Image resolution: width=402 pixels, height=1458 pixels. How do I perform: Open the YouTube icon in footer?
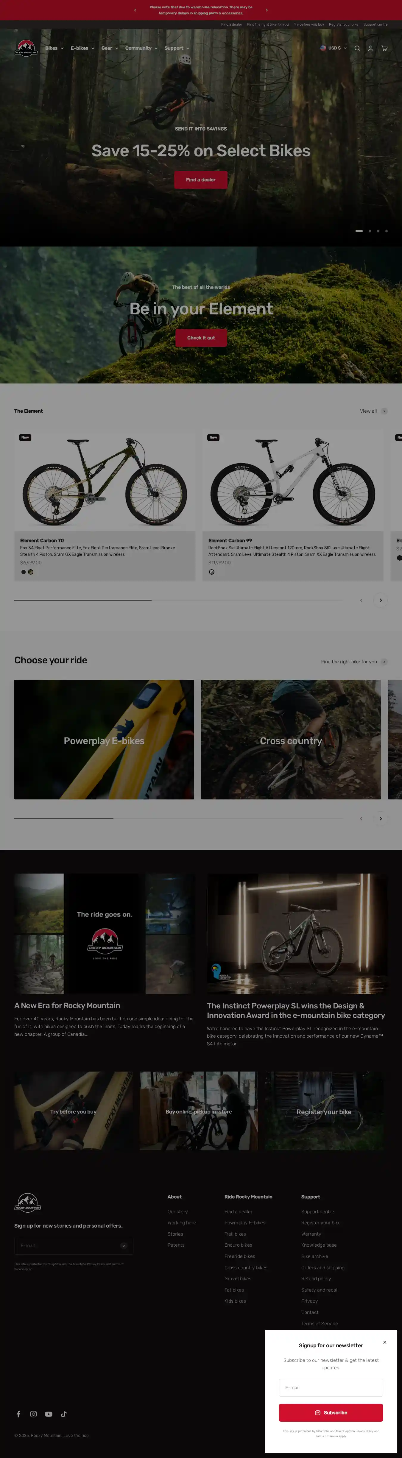pos(49,1413)
